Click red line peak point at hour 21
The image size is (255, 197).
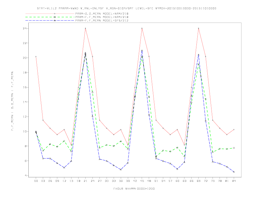(x=85, y=28)
